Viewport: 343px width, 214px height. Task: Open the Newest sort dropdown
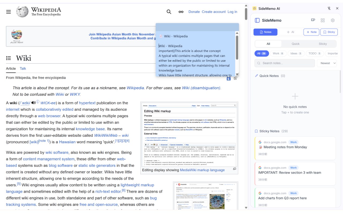pyautogui.click(x=327, y=63)
